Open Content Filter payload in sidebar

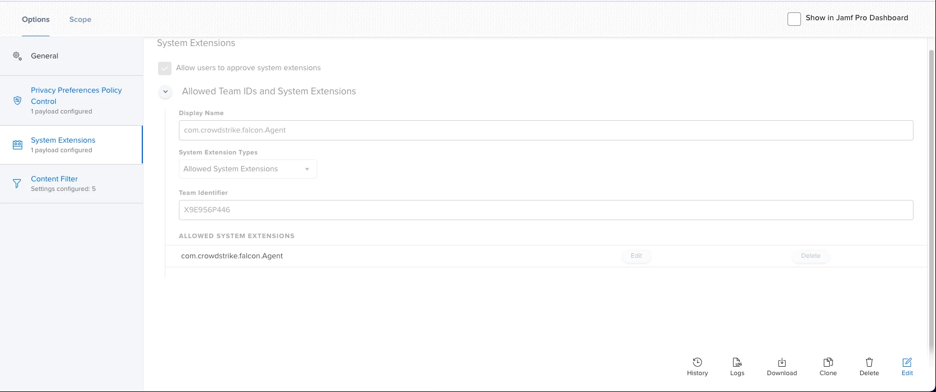(x=71, y=184)
